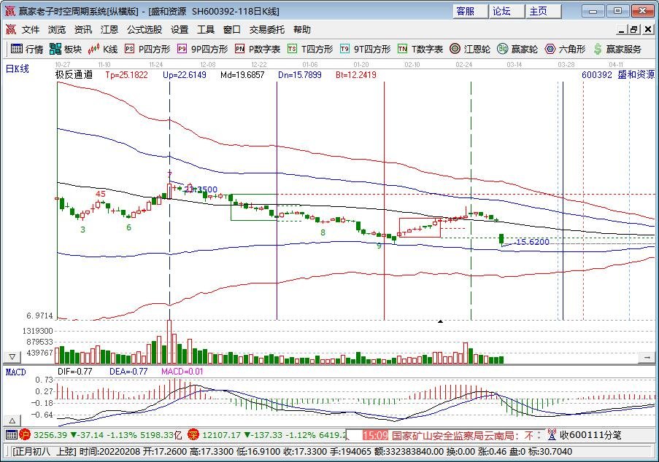Image resolution: width=659 pixels, height=462 pixels.
Task: Click the 深 Shenzhen index badge in status bar
Action: pos(193,435)
